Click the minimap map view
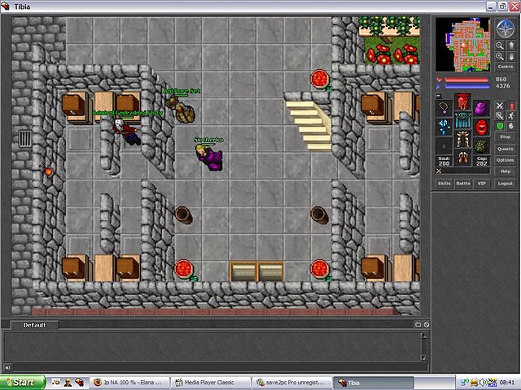This screenshot has height=390, width=521. point(462,44)
